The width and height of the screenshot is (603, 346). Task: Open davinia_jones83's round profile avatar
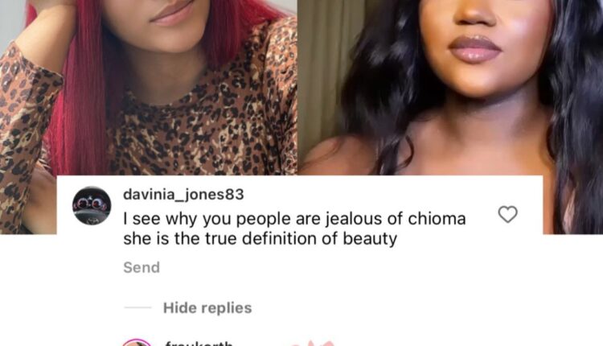(x=92, y=205)
